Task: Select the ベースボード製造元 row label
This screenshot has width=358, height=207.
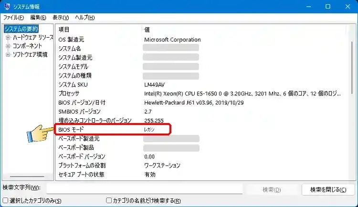Action: tap(79, 138)
